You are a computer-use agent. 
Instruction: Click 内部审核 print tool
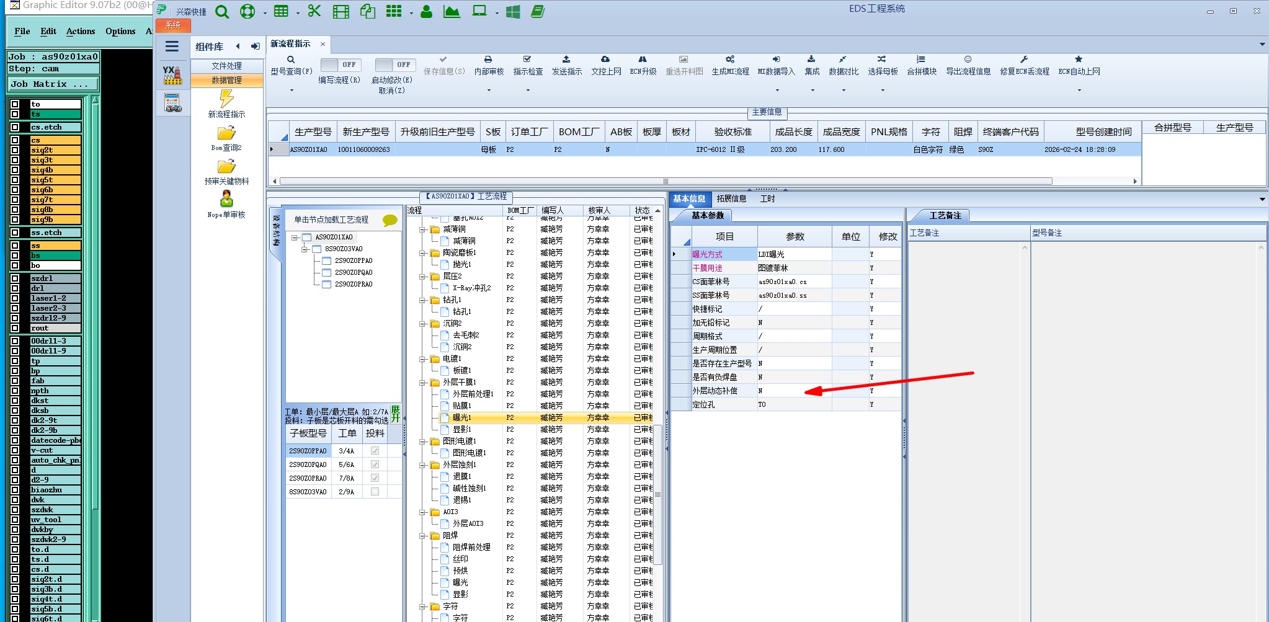tap(489, 66)
